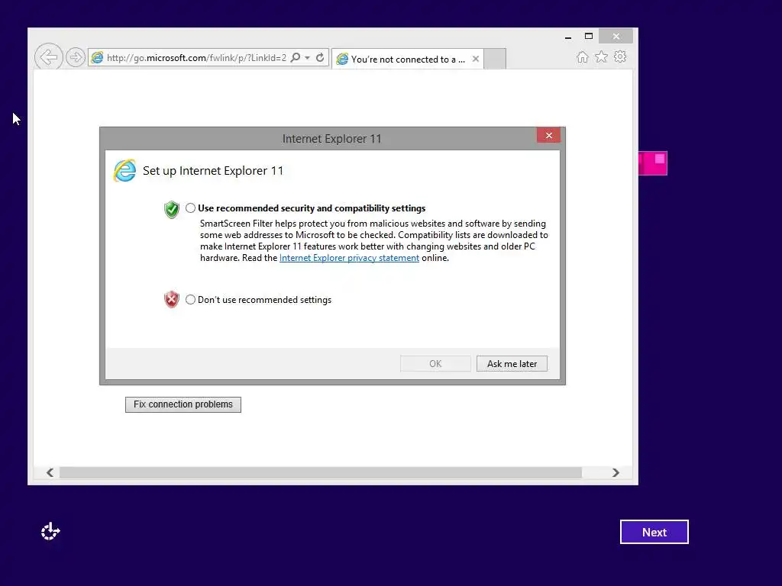The width and height of the screenshot is (782, 586).
Task: Open a new tab with blank tab button
Action: [495, 59]
